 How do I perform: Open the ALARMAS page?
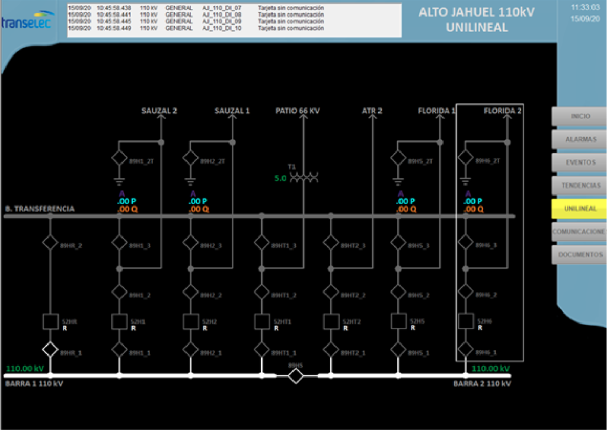[580, 139]
